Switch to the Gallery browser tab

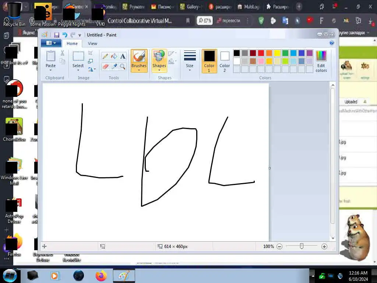point(190,7)
